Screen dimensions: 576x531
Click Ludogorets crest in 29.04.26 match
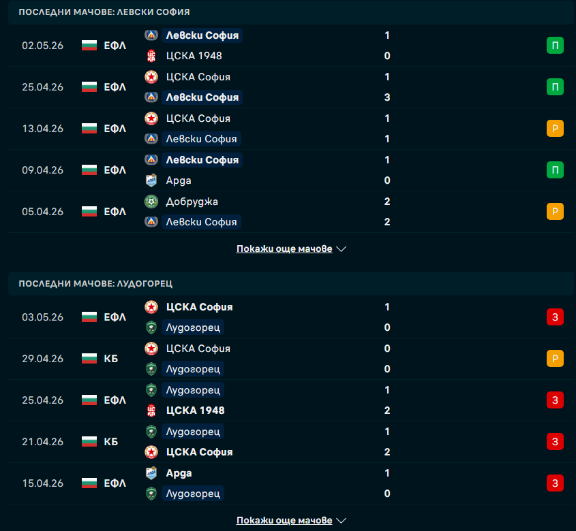(151, 369)
